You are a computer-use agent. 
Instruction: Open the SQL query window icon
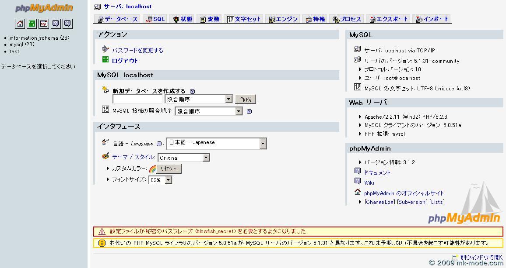pyautogui.click(x=44, y=24)
